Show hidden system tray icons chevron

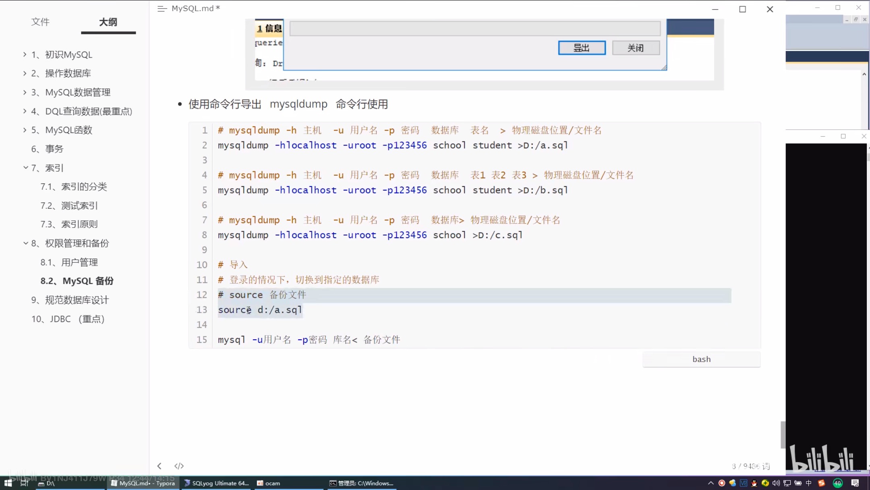(710, 483)
